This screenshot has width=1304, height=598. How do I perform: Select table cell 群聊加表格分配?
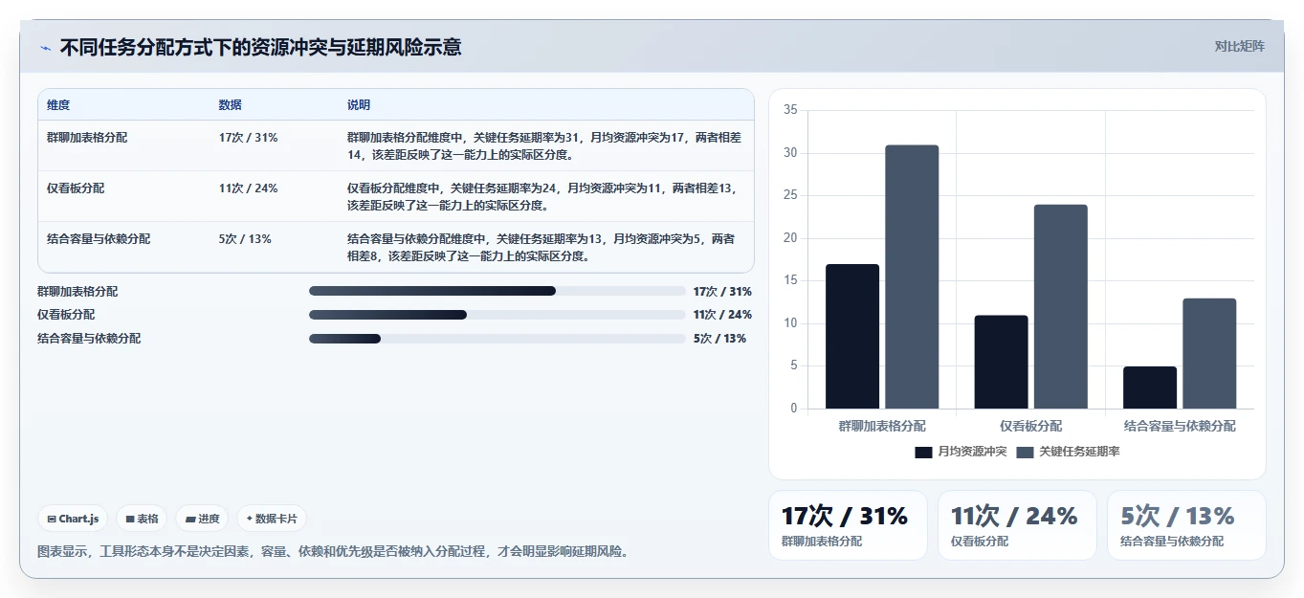coord(87,138)
